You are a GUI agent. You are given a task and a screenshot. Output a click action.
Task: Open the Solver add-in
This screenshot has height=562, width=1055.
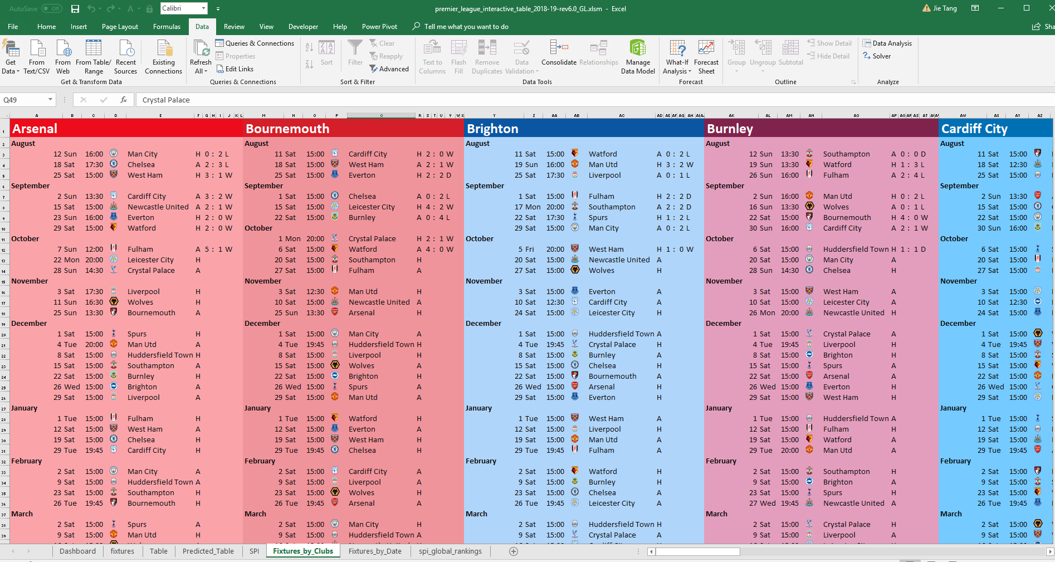pyautogui.click(x=877, y=56)
